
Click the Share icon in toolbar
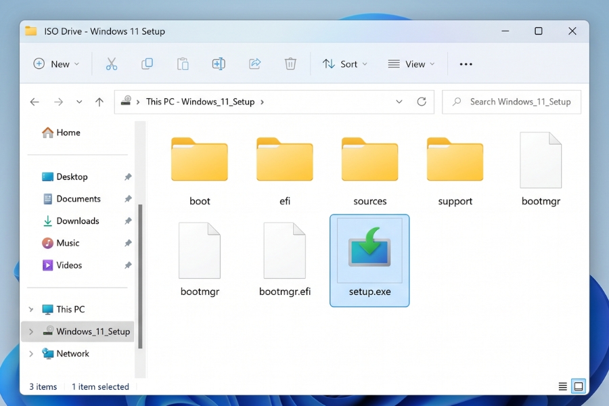(255, 64)
